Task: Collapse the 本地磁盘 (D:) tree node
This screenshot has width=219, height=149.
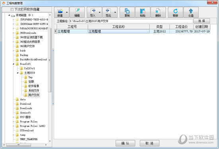Action: [x=9, y=15]
